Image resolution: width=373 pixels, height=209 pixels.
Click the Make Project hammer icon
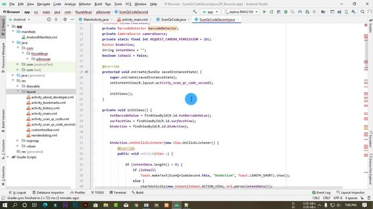click(x=195, y=12)
